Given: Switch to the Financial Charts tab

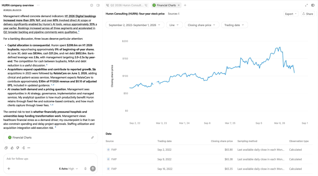Looking at the screenshot, I should pyautogui.click(x=166, y=5).
